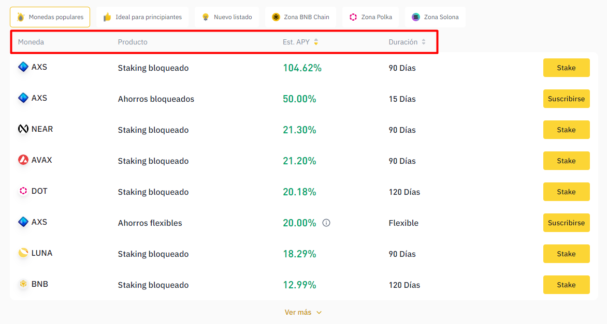Switch to Ideal para principiantes tab
This screenshot has width=607, height=324.
[142, 17]
